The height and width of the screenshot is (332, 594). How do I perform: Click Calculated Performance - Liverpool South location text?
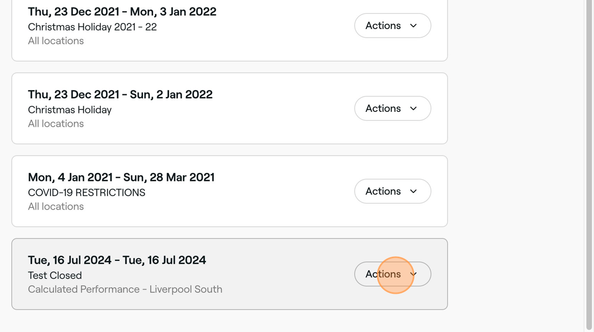pos(125,290)
